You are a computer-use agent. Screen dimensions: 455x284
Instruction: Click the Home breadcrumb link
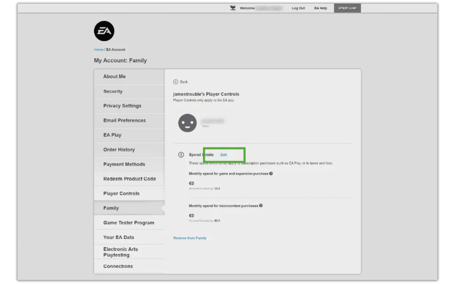(x=99, y=50)
